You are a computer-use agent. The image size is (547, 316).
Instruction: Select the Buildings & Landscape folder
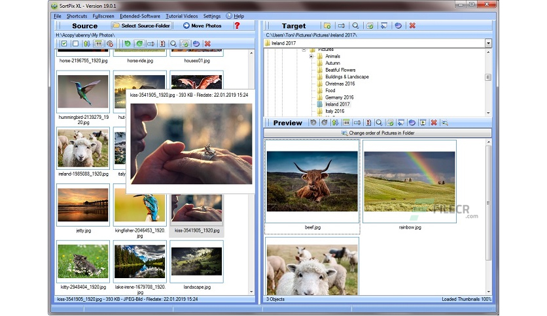(x=347, y=76)
